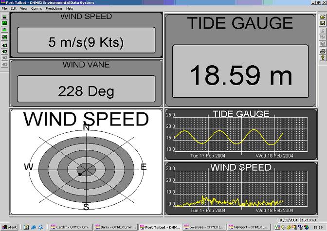Open Help via the question mark icon
The height and width of the screenshot is (231, 327).
click(323, 57)
